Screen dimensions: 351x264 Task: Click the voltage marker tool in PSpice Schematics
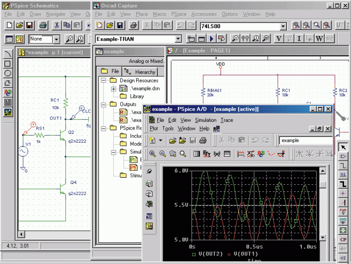tap(69, 39)
